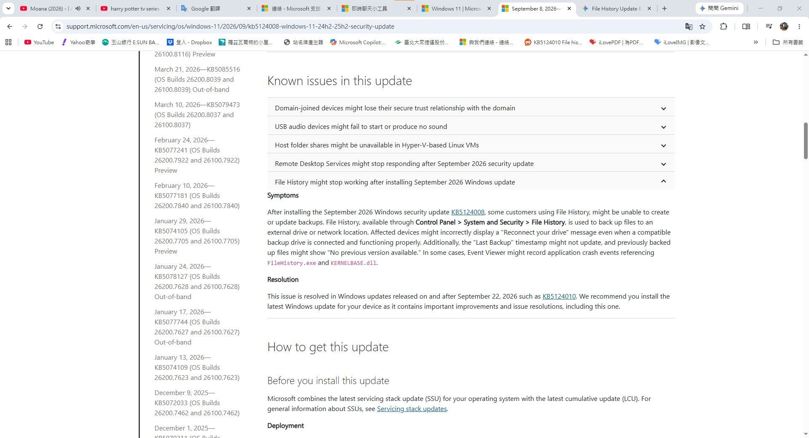Open the Chrome three-dot menu

pyautogui.click(x=799, y=27)
